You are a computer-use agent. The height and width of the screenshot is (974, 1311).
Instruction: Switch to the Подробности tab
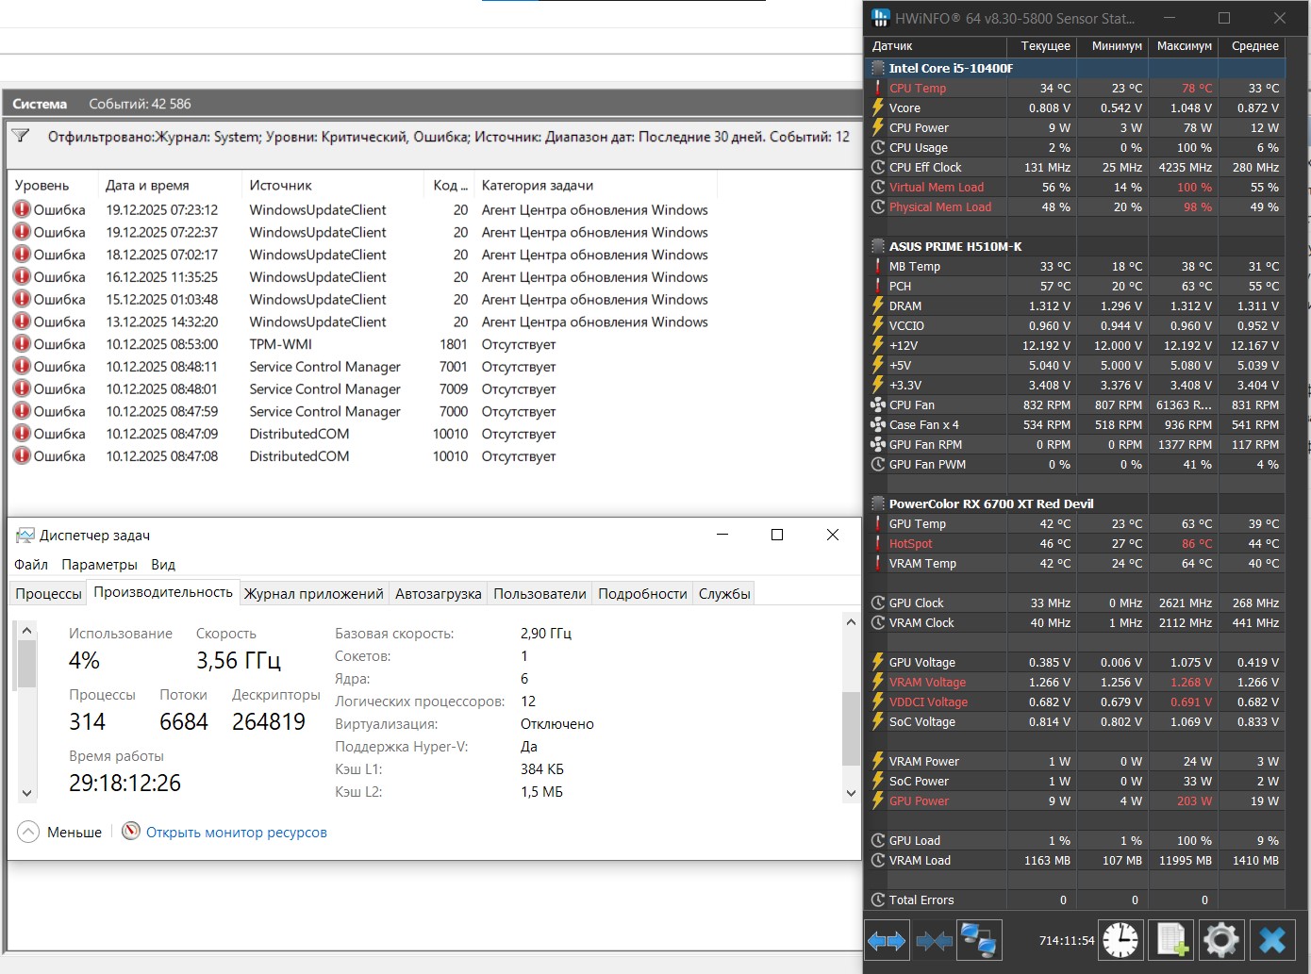coord(642,594)
